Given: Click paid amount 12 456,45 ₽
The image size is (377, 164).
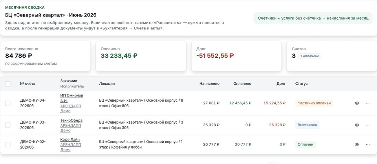Looking at the screenshot, I should coord(240,103).
